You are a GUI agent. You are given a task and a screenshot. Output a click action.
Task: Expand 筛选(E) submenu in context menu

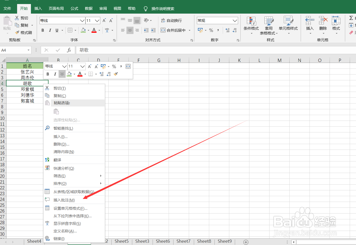(101, 176)
